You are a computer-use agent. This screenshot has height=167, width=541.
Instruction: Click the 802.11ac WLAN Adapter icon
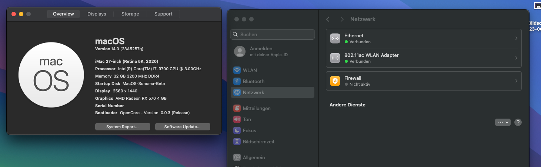[x=335, y=58]
